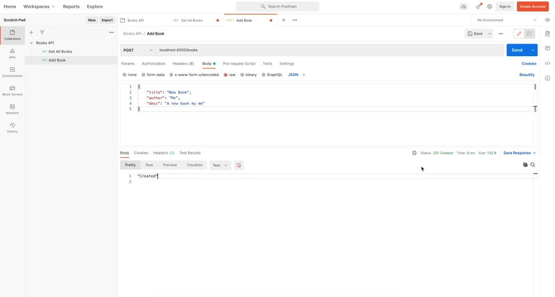Click the request URL input field
Screen dimensions: 555x297
330,50
